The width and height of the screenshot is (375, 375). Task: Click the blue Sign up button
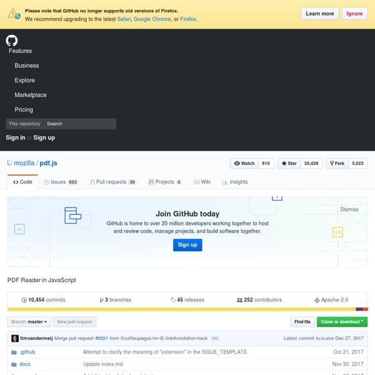coord(187,245)
